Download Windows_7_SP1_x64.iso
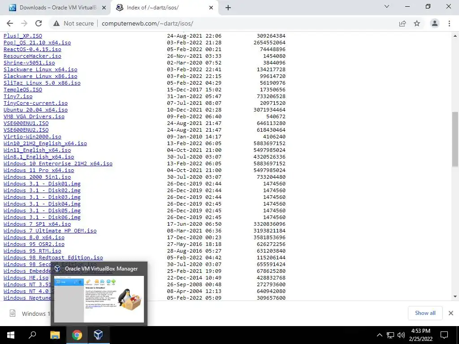 tap(37, 224)
